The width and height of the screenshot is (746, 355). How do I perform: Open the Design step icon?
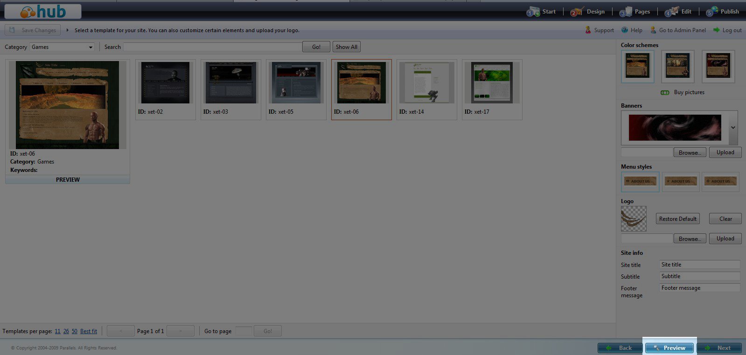click(577, 12)
